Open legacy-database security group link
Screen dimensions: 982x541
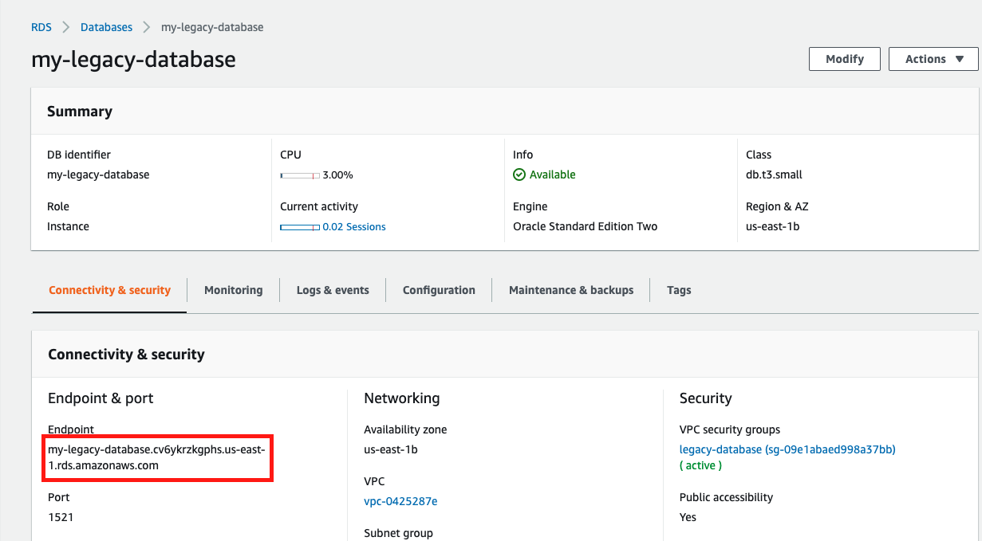tap(787, 449)
